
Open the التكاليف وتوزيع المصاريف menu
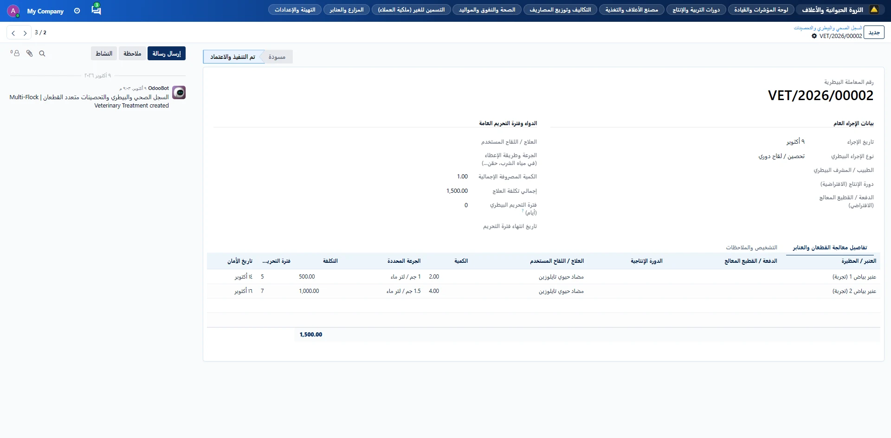tap(560, 10)
